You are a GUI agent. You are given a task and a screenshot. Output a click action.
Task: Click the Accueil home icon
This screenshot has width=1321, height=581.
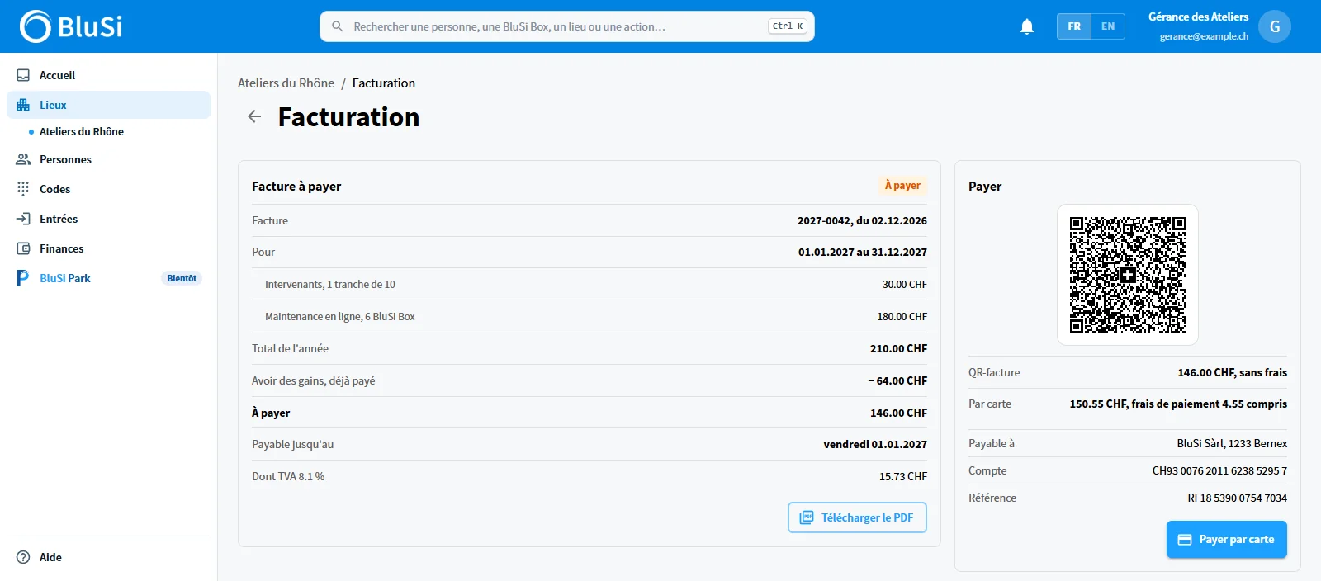tap(23, 75)
